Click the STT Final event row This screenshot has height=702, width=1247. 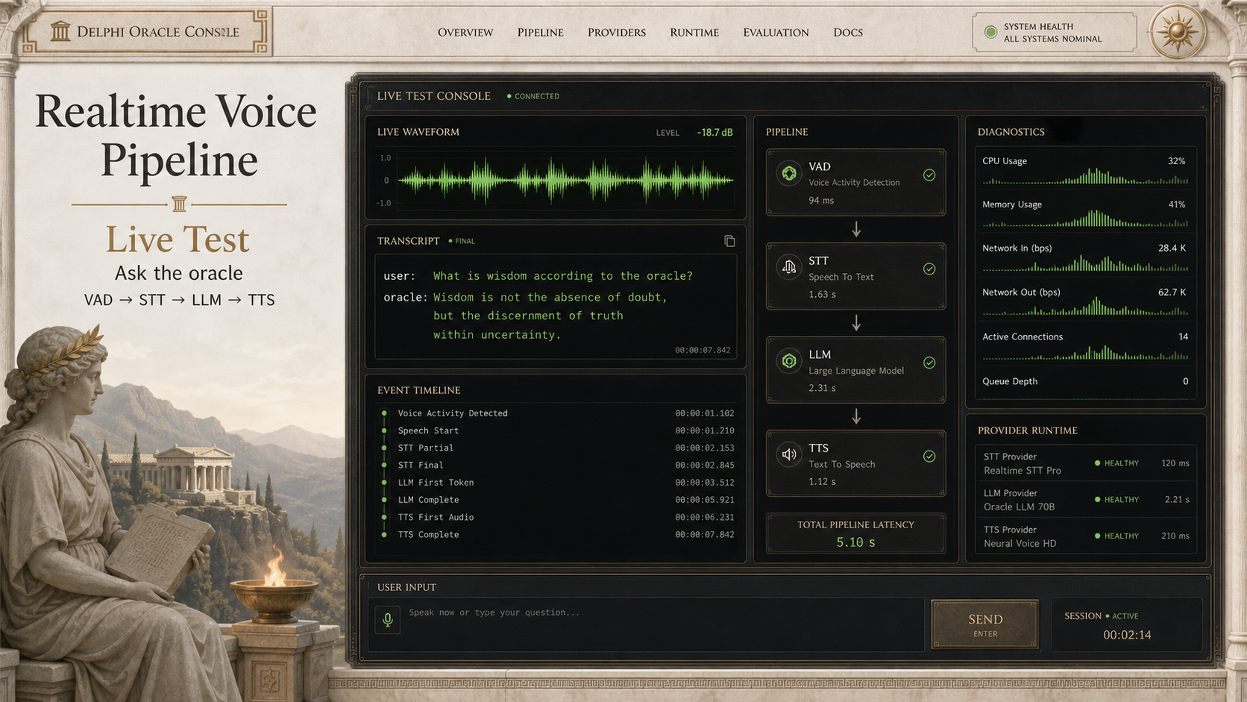pos(558,466)
